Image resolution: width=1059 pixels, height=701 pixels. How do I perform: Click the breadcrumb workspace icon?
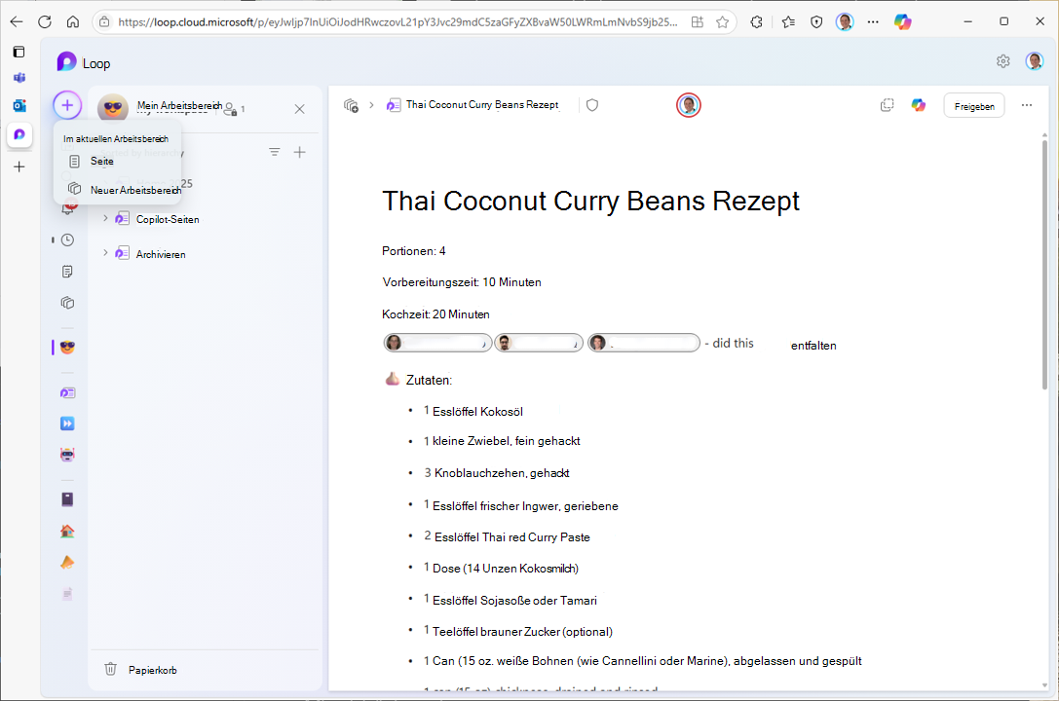click(351, 105)
